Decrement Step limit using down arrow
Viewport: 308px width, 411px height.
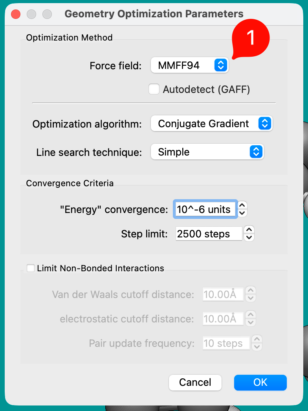pos(249,237)
